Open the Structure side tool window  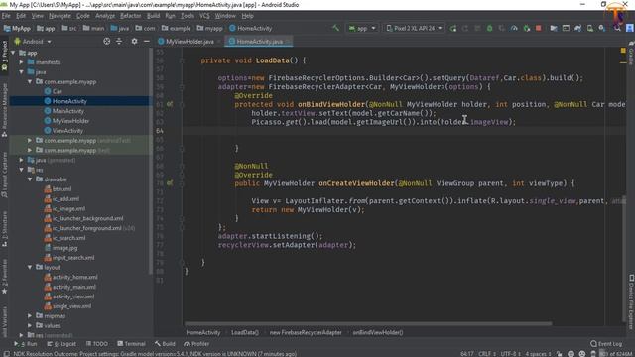pos(4,230)
